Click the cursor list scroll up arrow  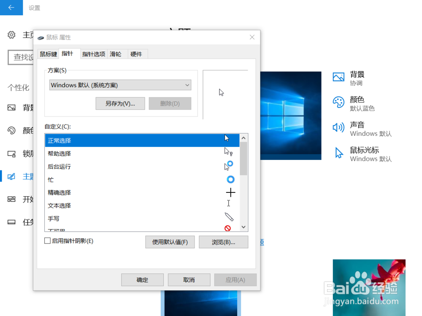pyautogui.click(x=243, y=138)
